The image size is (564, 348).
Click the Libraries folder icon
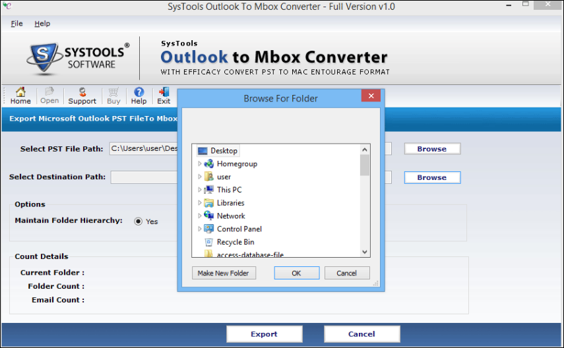coord(208,203)
